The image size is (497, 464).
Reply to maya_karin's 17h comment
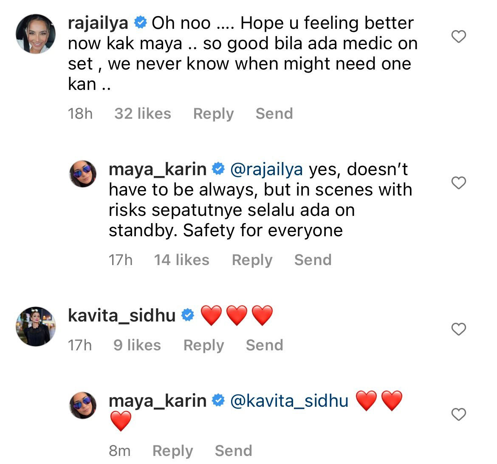(x=252, y=260)
